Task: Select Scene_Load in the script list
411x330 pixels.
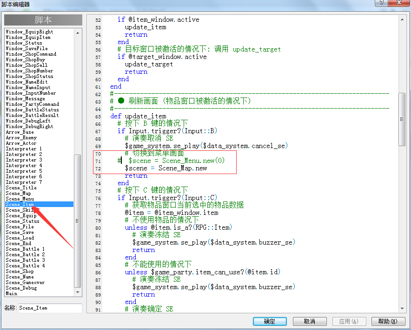Action: (x=20, y=238)
